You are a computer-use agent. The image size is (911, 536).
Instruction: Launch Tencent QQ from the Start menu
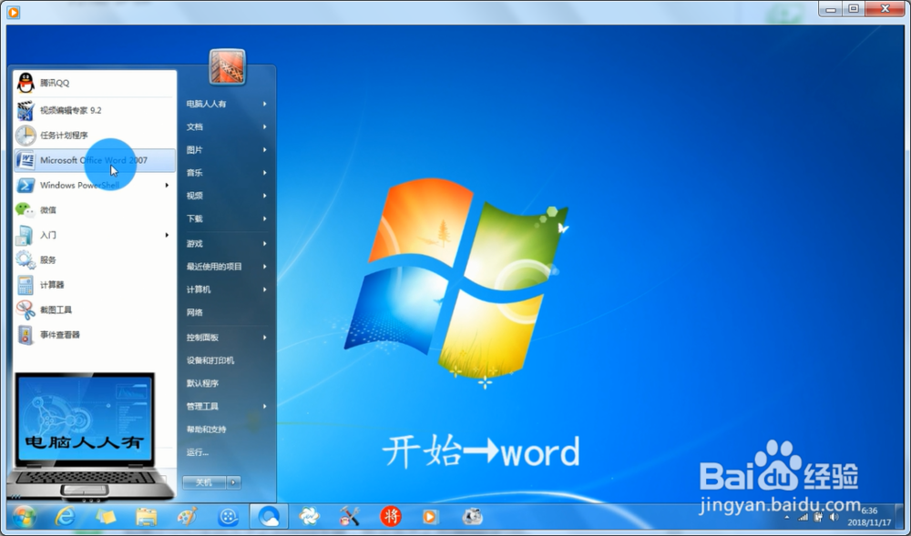[94, 83]
